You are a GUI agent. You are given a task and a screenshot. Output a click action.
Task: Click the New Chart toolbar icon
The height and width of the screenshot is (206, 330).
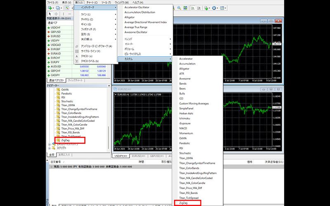coord(50,8)
